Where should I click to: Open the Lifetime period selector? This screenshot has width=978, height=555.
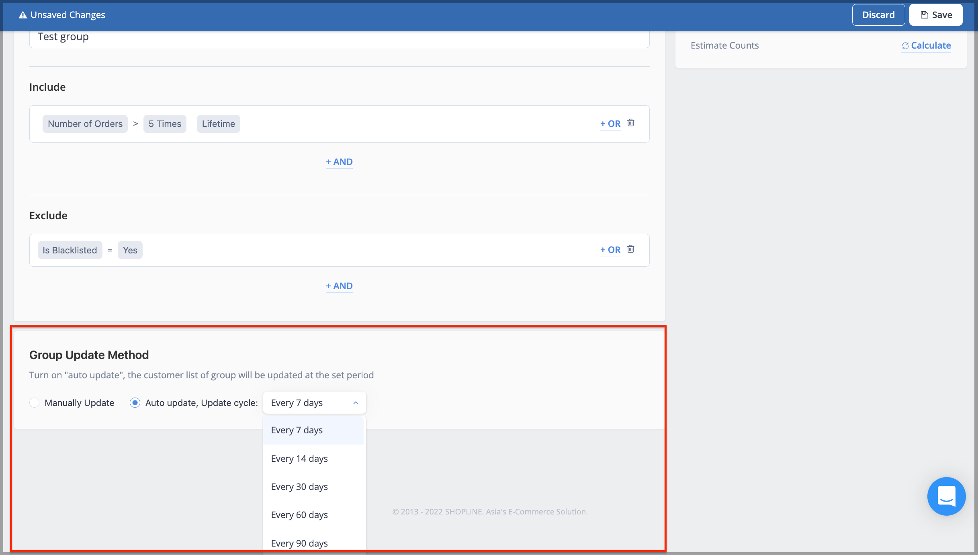[218, 124]
